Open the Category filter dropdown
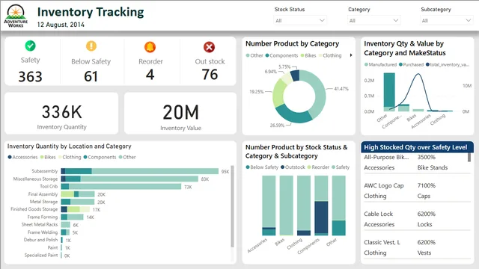479x269 pixels. 373,20
